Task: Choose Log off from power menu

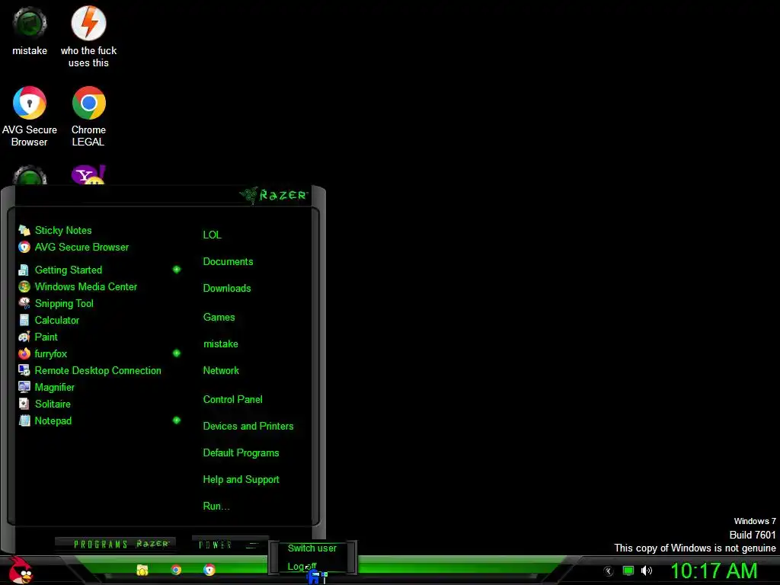Action: pos(302,567)
